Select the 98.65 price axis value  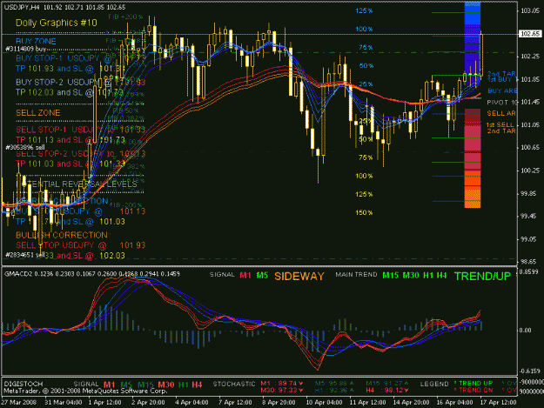click(x=530, y=262)
